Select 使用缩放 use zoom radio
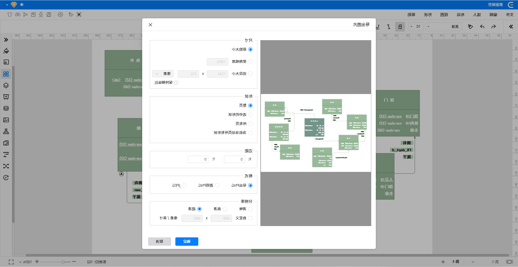The width and height of the screenshot is (518, 267). [x=250, y=61]
